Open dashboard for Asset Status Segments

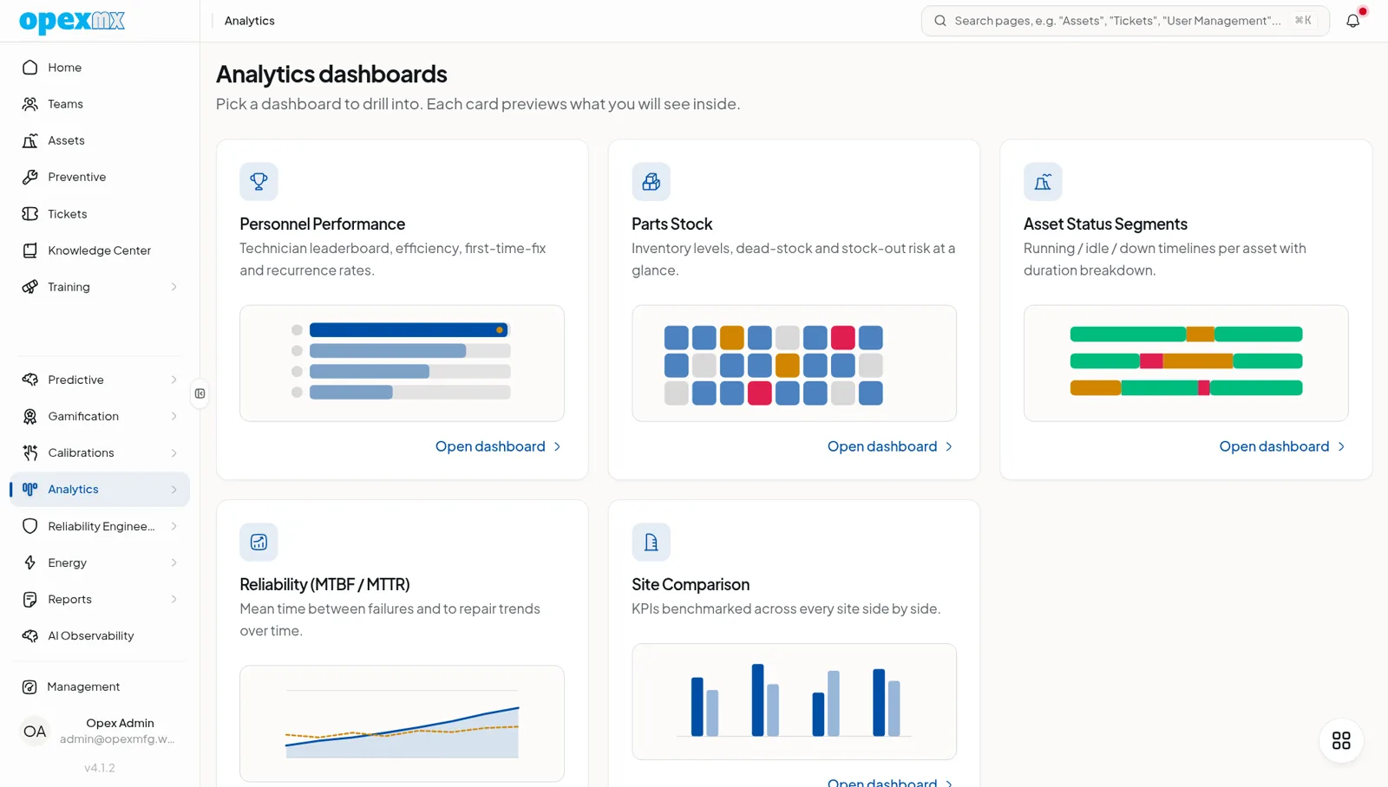tap(1283, 446)
